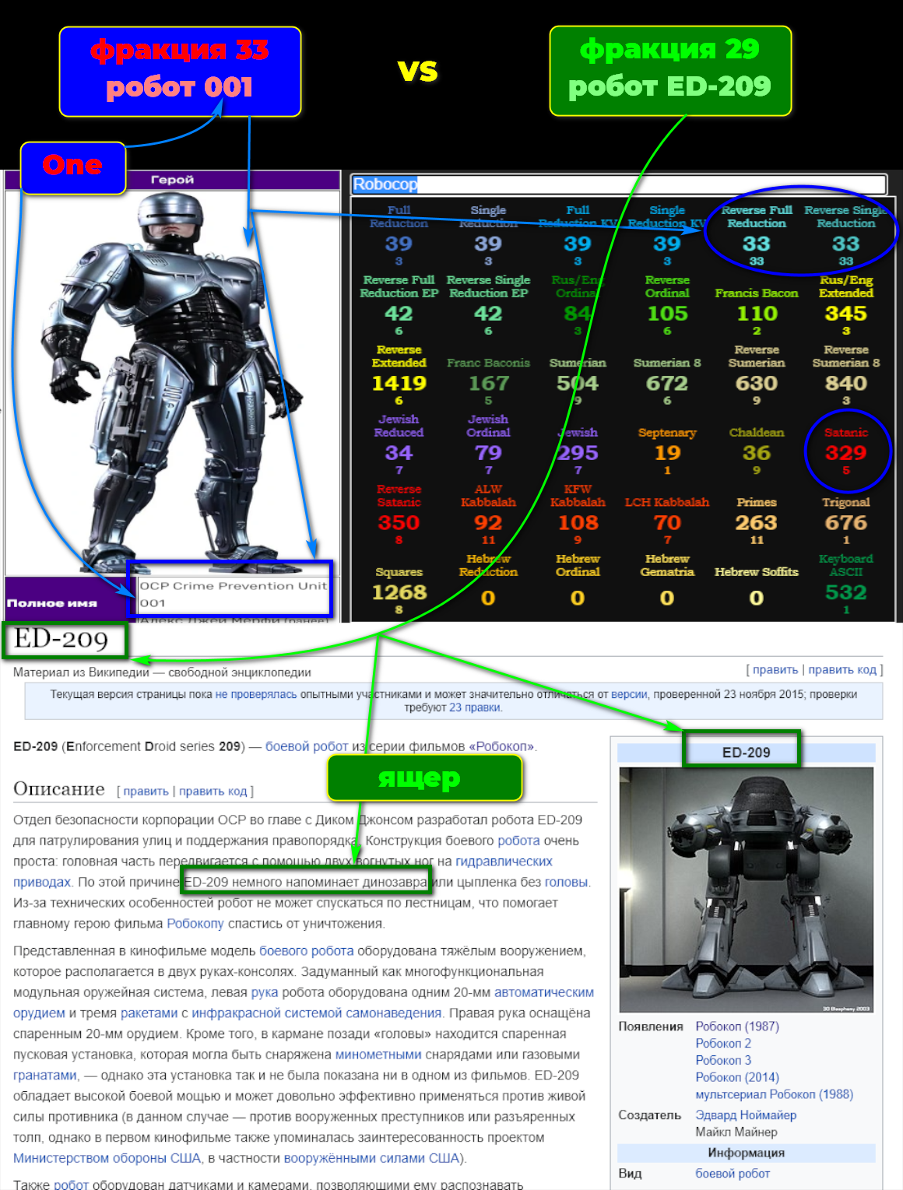
Task: Click the Reverse Full Reduction EP cipher value 42
Action: [x=399, y=314]
